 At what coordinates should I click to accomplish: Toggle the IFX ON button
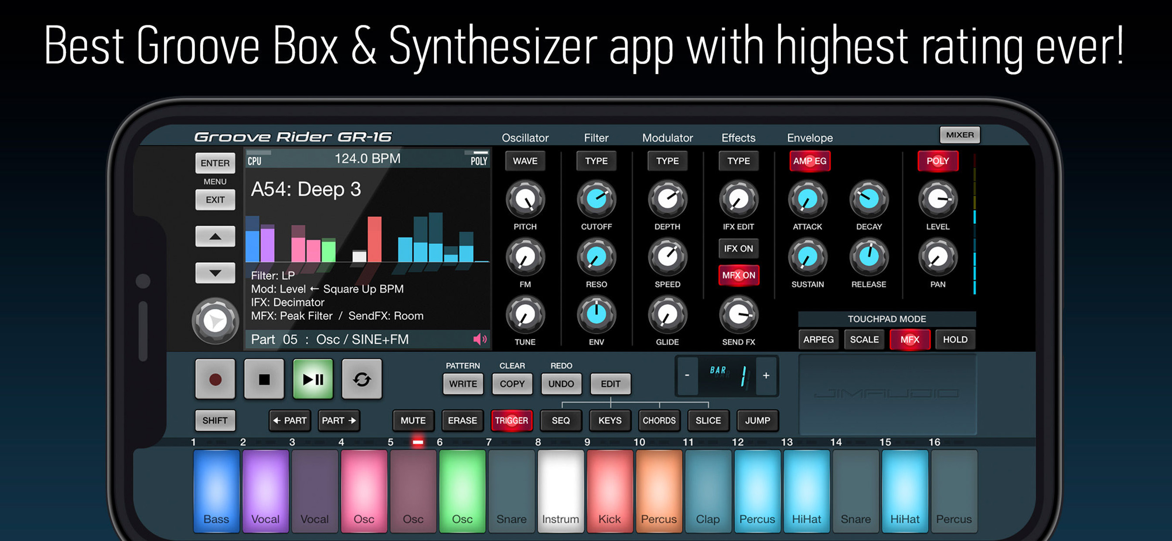click(739, 249)
